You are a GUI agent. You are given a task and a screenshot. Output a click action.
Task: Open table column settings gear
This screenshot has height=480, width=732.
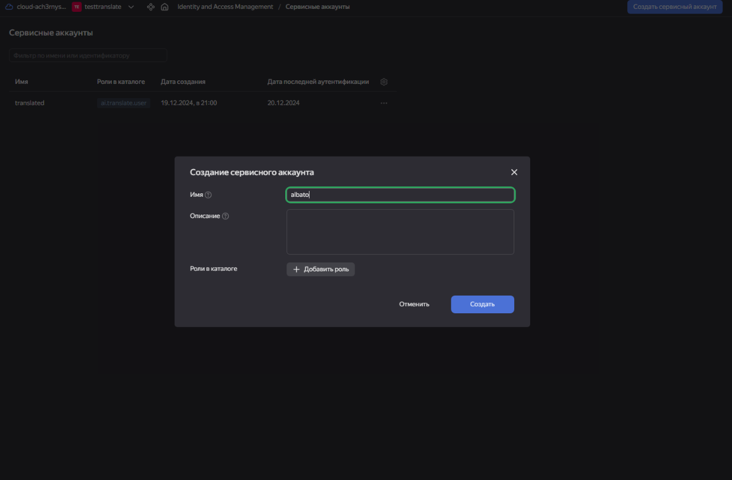383,82
